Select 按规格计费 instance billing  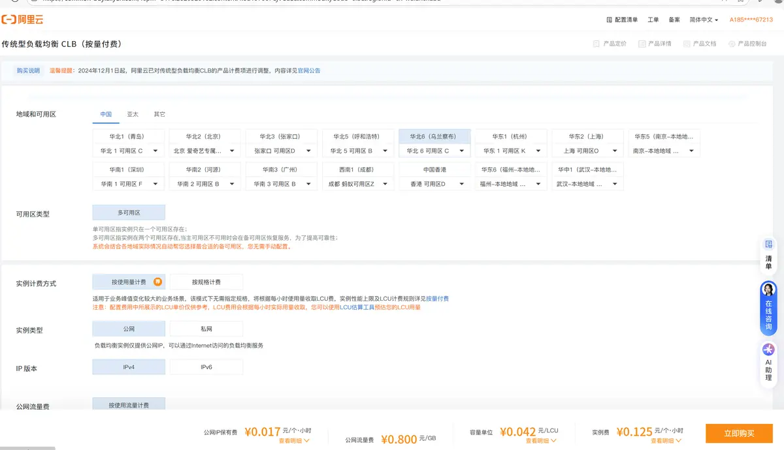(x=206, y=282)
